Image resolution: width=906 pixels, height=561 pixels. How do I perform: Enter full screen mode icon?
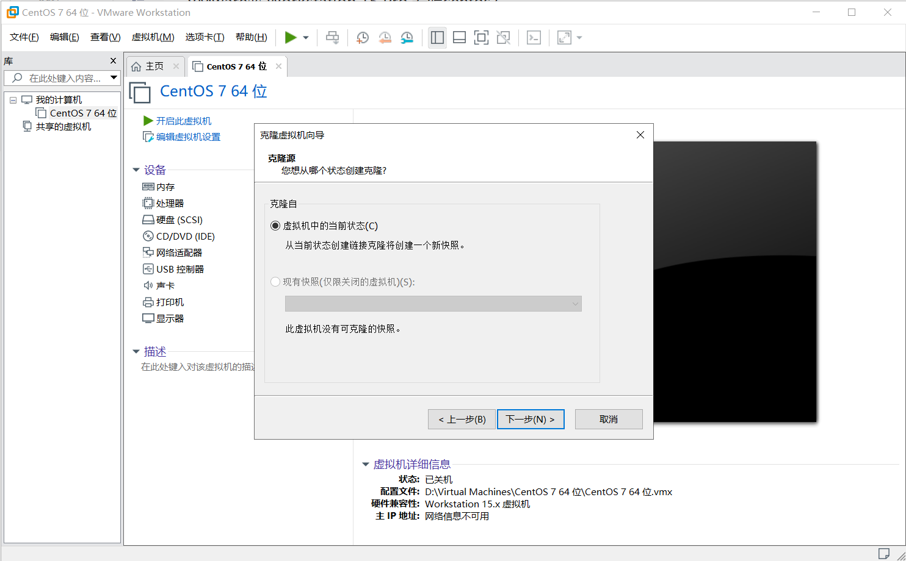[482, 38]
